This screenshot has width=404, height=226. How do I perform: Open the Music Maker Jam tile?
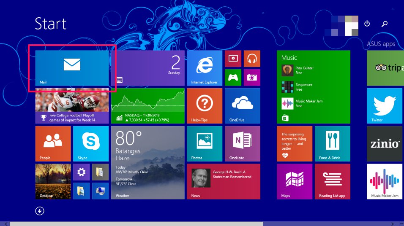click(385, 182)
